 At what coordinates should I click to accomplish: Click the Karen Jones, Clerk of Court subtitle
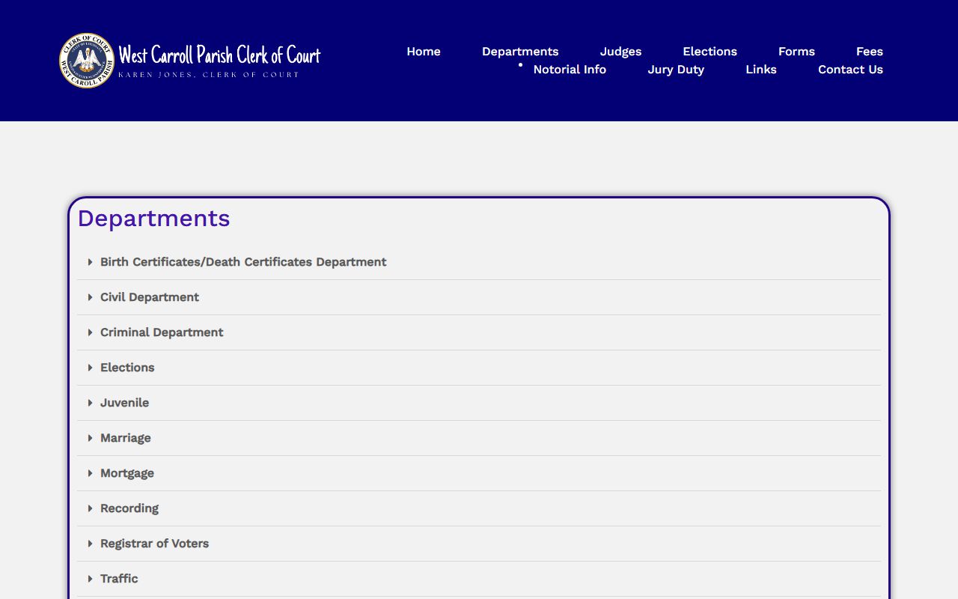click(209, 75)
